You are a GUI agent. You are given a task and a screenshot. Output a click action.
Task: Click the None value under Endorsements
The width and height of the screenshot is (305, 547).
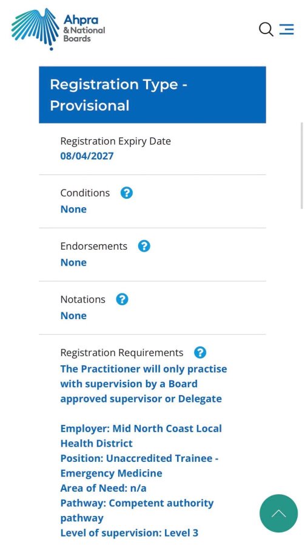(x=73, y=263)
